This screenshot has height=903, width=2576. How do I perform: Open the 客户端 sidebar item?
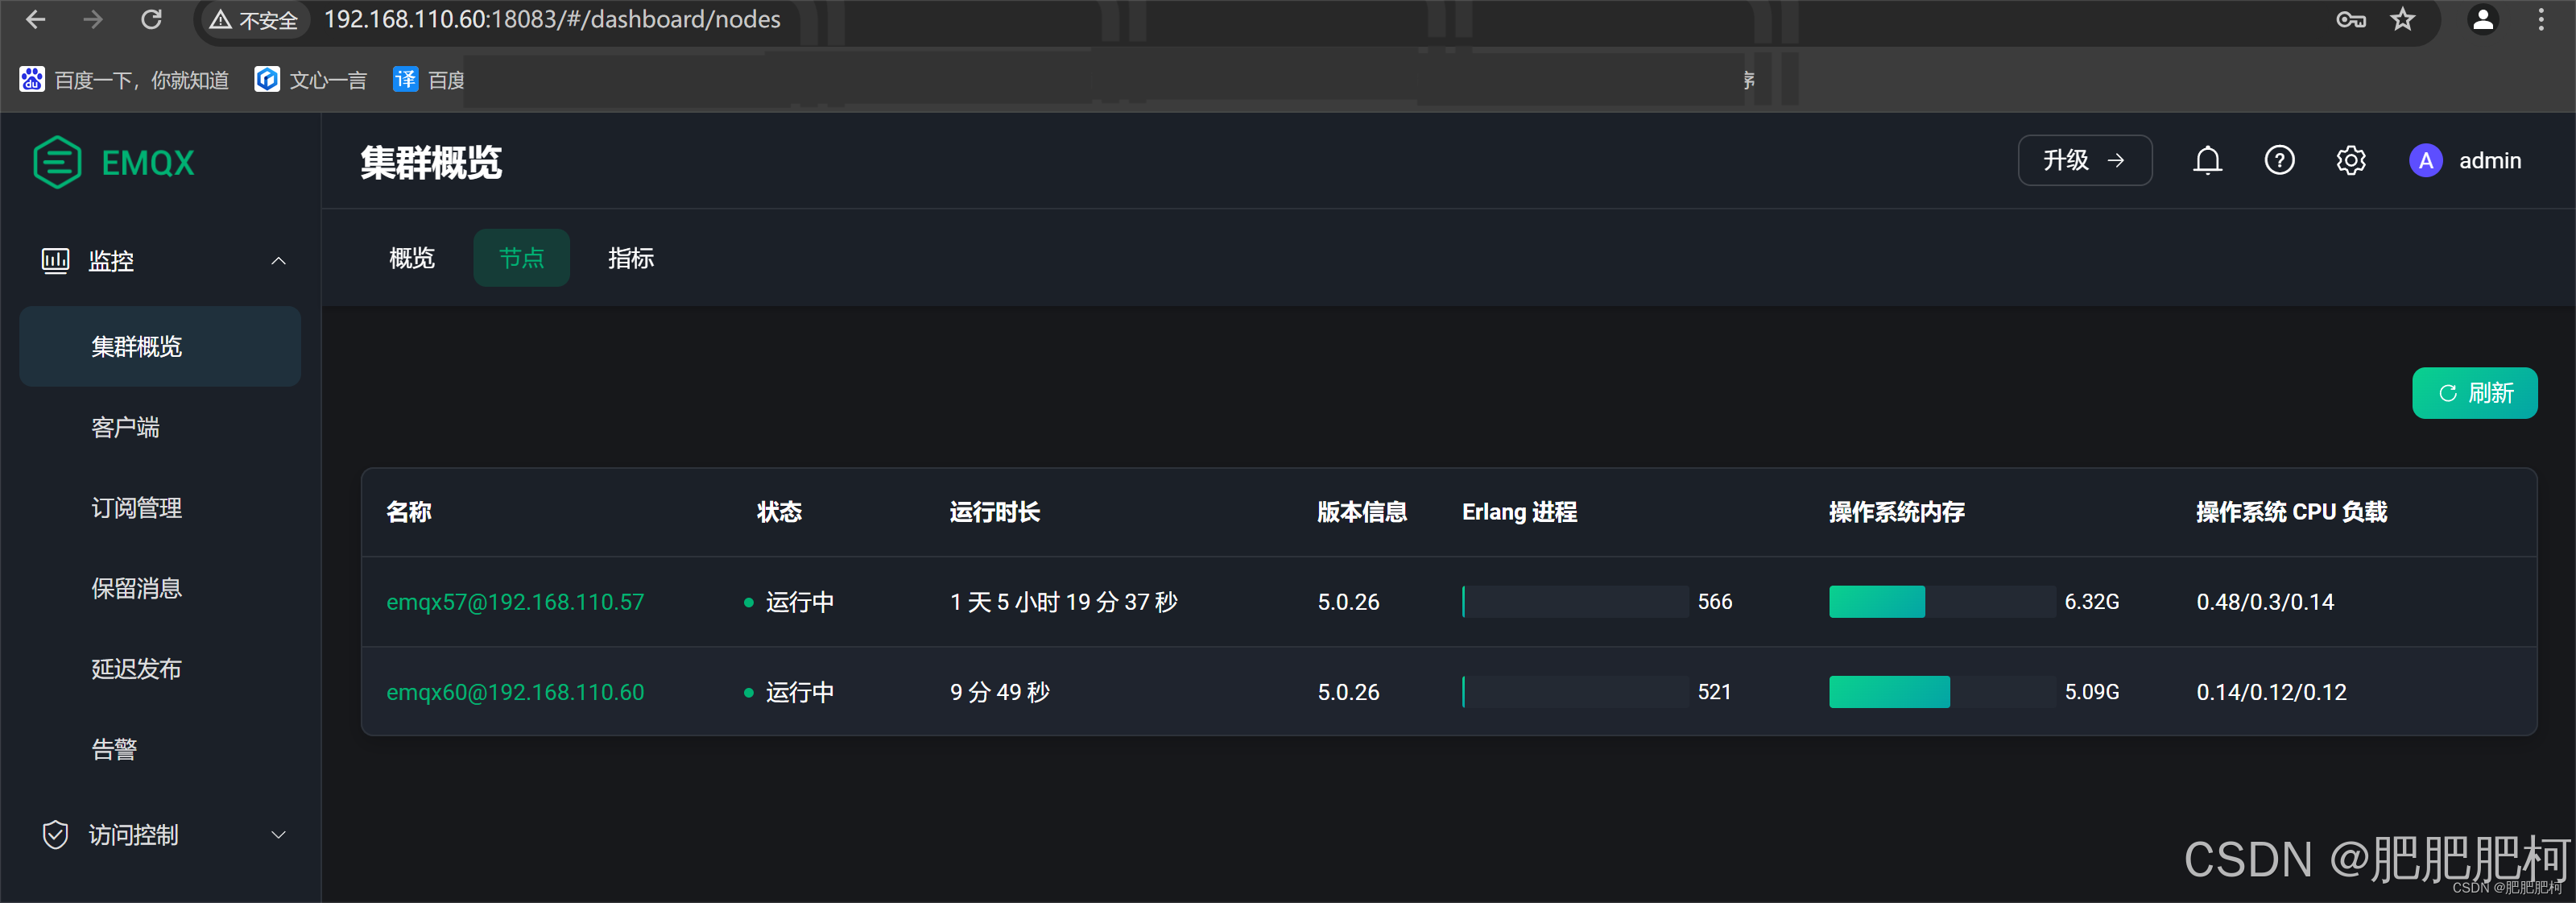(125, 427)
